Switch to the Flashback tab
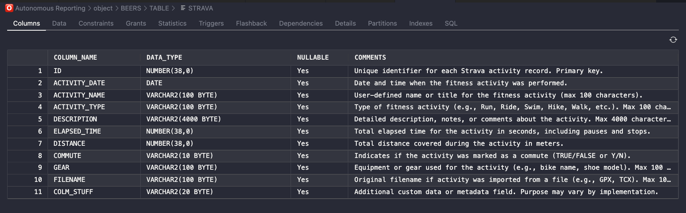This screenshot has width=686, height=213. 251,24
